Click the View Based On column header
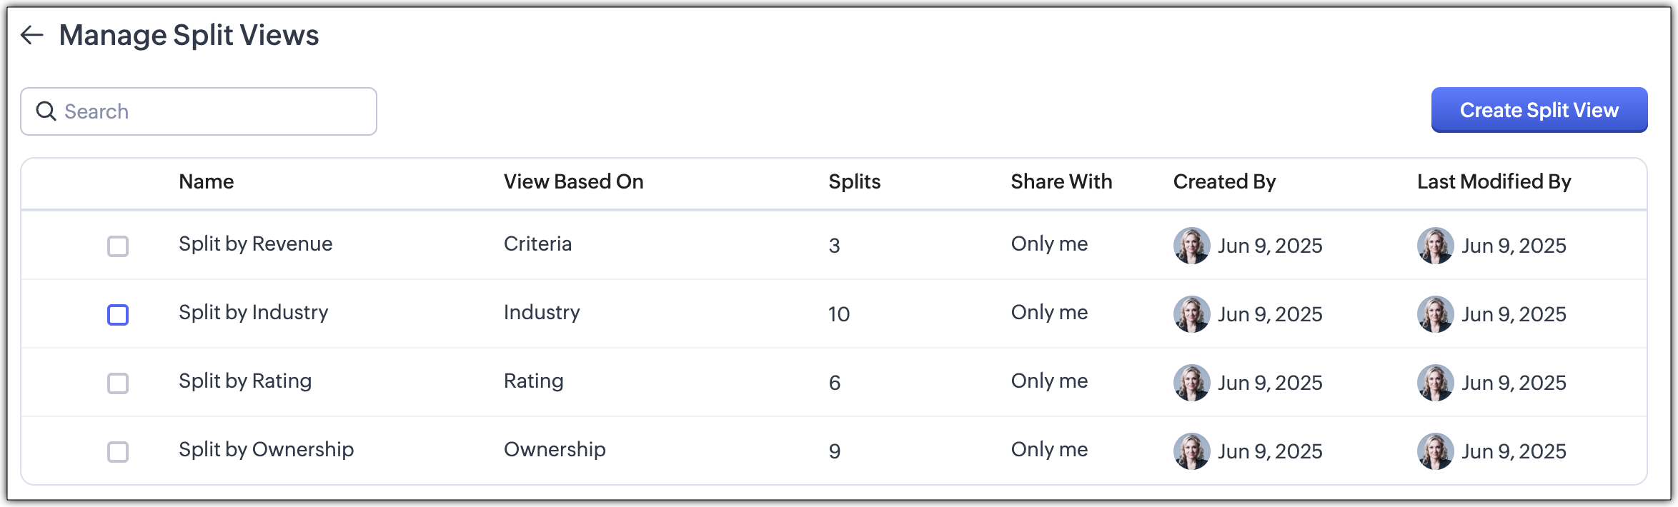Viewport: 1678px width, 507px height. click(x=573, y=182)
